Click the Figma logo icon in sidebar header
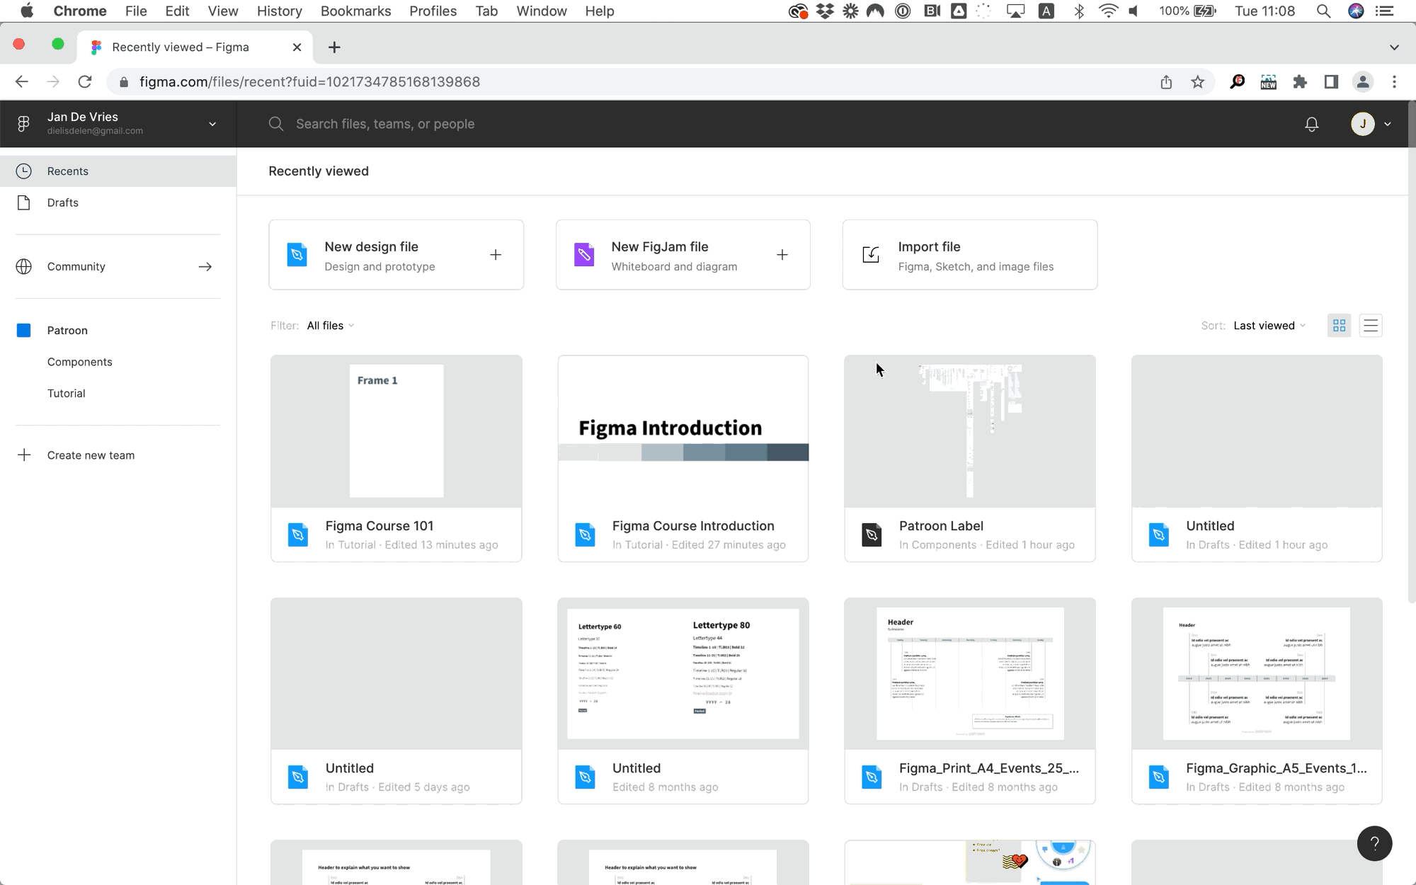This screenshot has height=885, width=1416. 23,124
